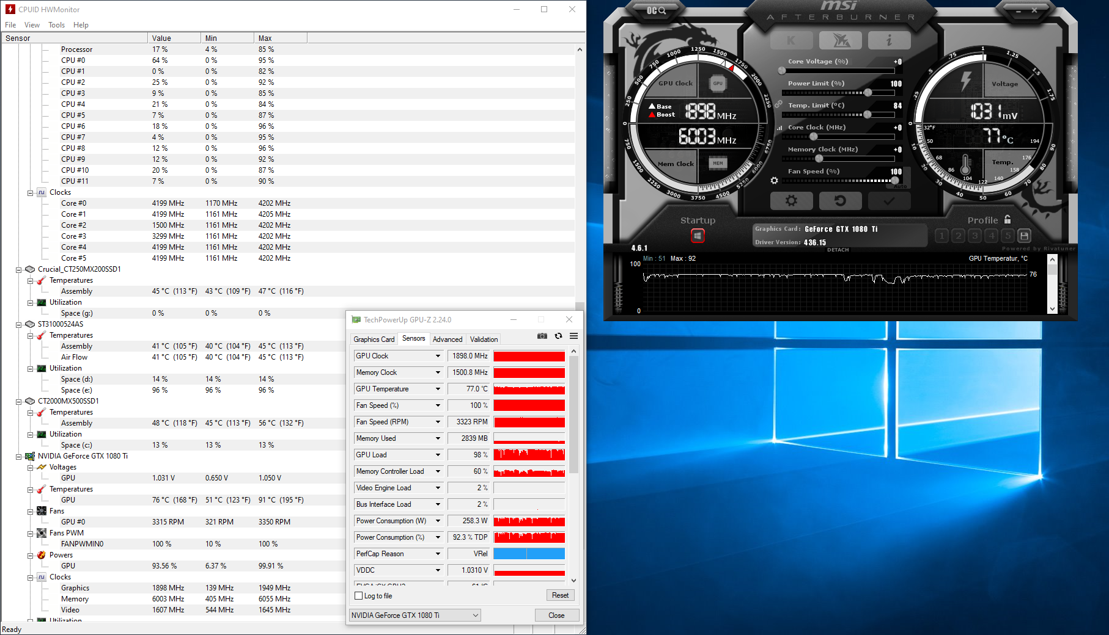Open the GPU Temperature sensor dropdown
1109x635 pixels.
[x=438, y=389]
